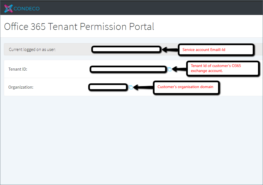Click the arrow beside the logged-on user field
Image resolution: width=263 pixels, height=185 pixels.
(x=169, y=49)
